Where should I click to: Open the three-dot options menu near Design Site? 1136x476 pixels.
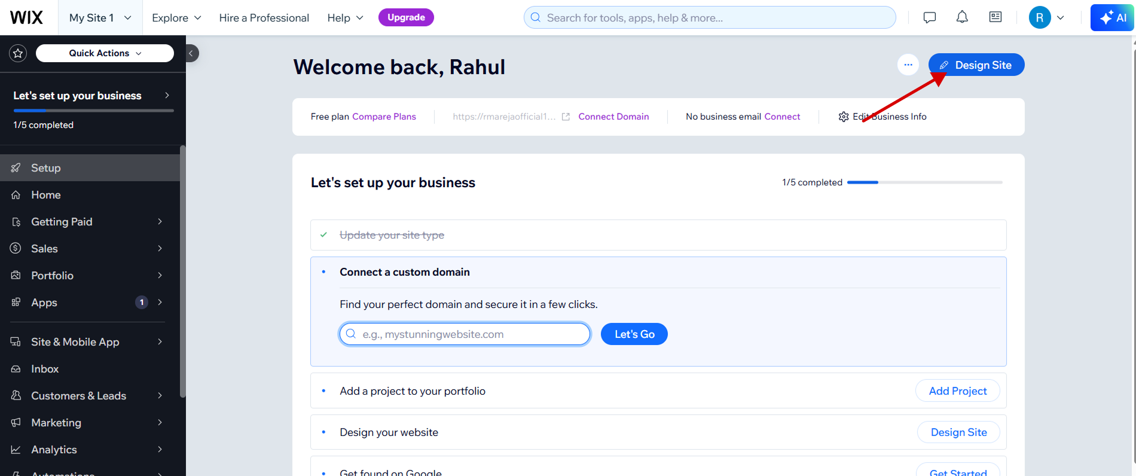pyautogui.click(x=908, y=65)
